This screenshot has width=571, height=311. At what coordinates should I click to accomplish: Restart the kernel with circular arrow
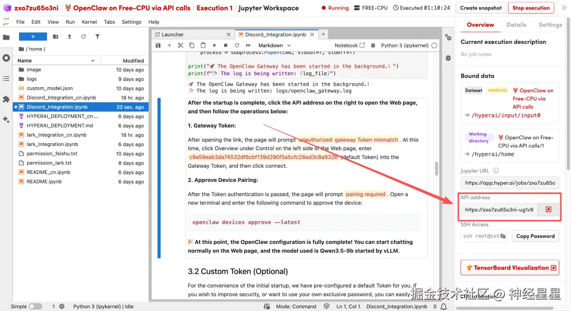coord(237,45)
